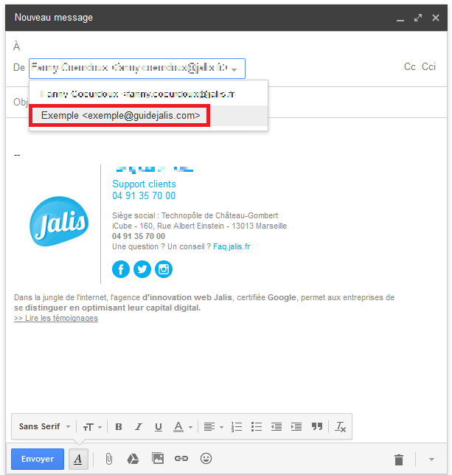This screenshot has width=452, height=475.
Task: Open more options arrow beside trash
Action: coord(431,460)
